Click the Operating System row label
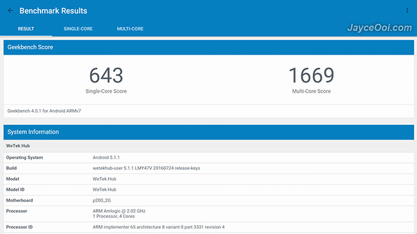The height and width of the screenshot is (234, 417). tap(24, 157)
